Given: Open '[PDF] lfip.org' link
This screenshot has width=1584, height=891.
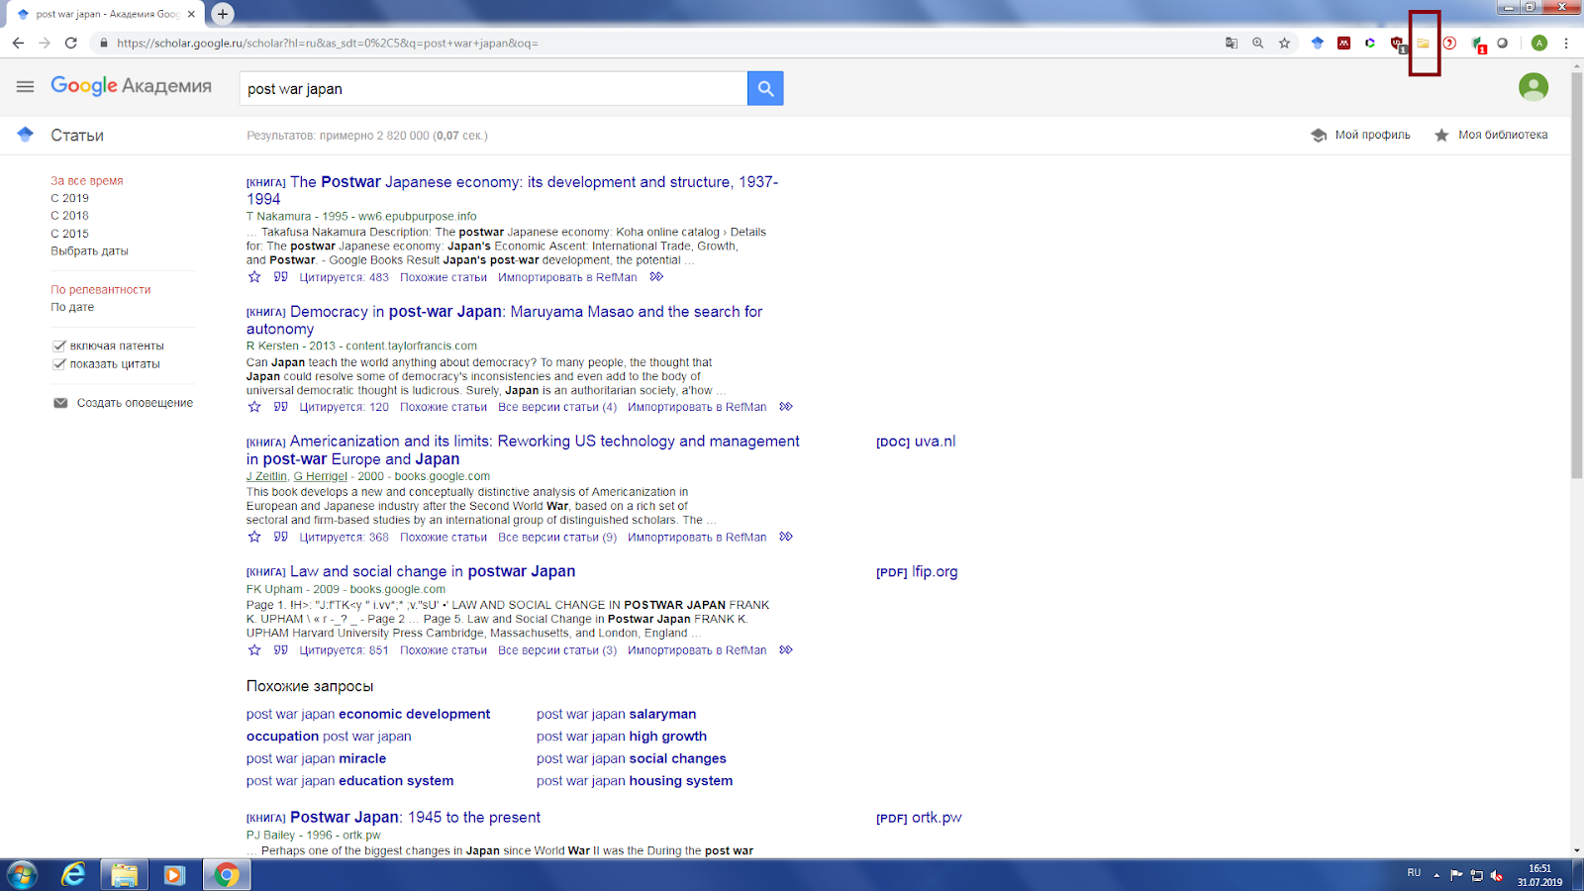Looking at the screenshot, I should pyautogui.click(x=917, y=572).
